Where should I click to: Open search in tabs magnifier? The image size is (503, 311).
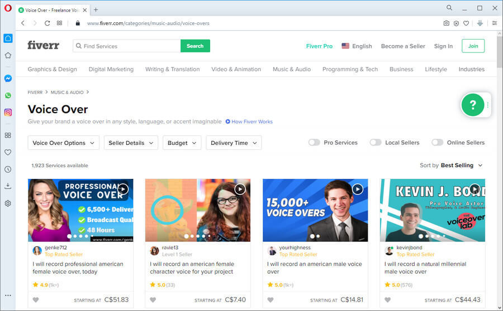449,8
